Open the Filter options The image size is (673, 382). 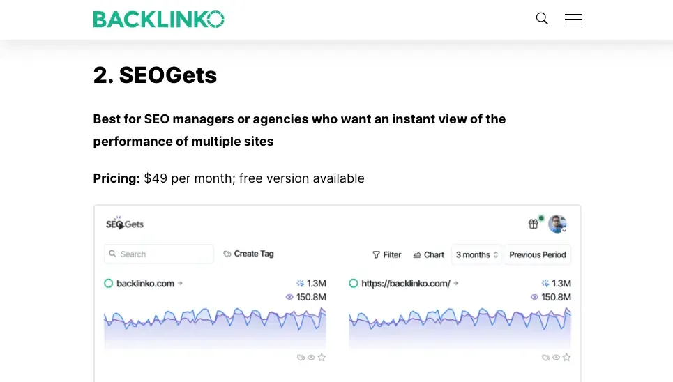pyautogui.click(x=387, y=255)
